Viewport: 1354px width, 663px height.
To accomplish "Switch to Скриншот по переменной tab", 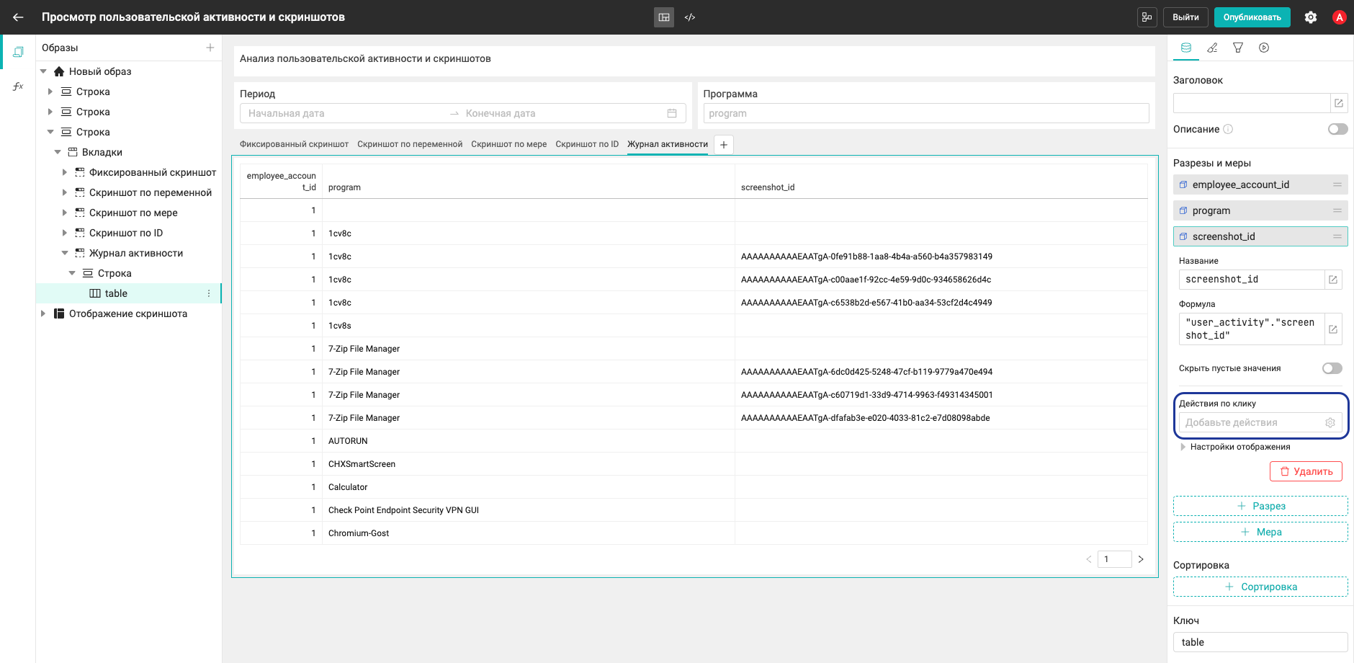I will (410, 144).
